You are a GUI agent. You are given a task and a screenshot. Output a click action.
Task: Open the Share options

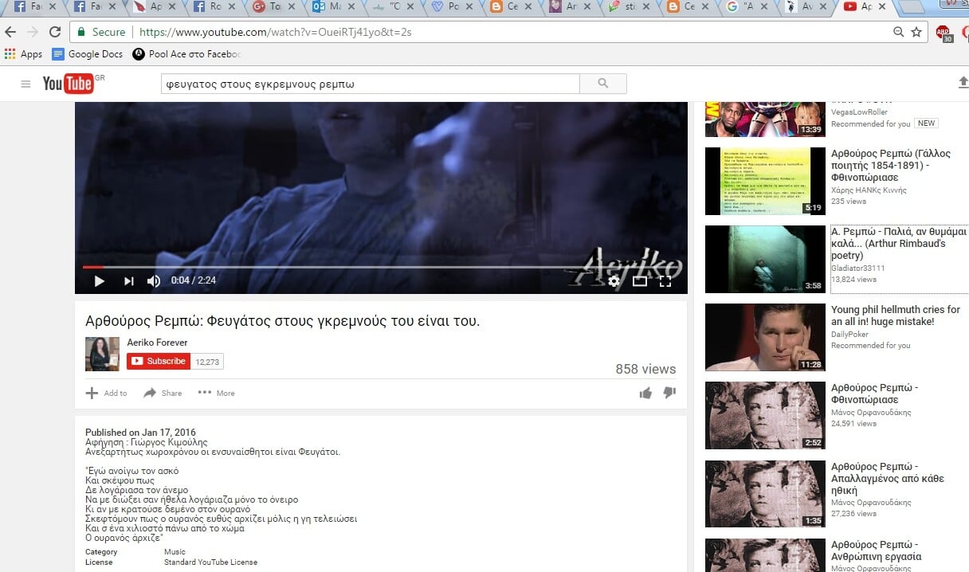(x=163, y=393)
